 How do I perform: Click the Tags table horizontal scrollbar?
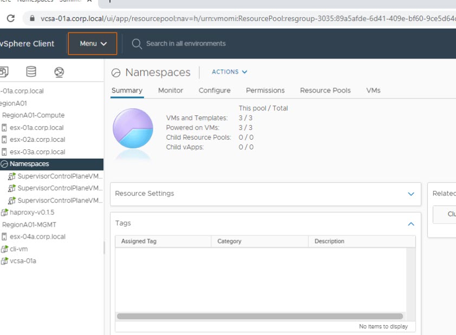click(x=260, y=316)
